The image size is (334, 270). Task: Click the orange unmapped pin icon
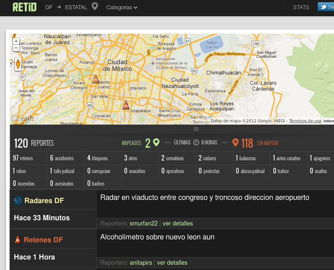click(x=235, y=143)
